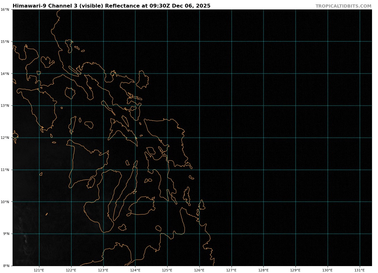378x273 pixels.
Task: Click the Himawari-9 Channel 3 title text
Action: click(x=111, y=6)
